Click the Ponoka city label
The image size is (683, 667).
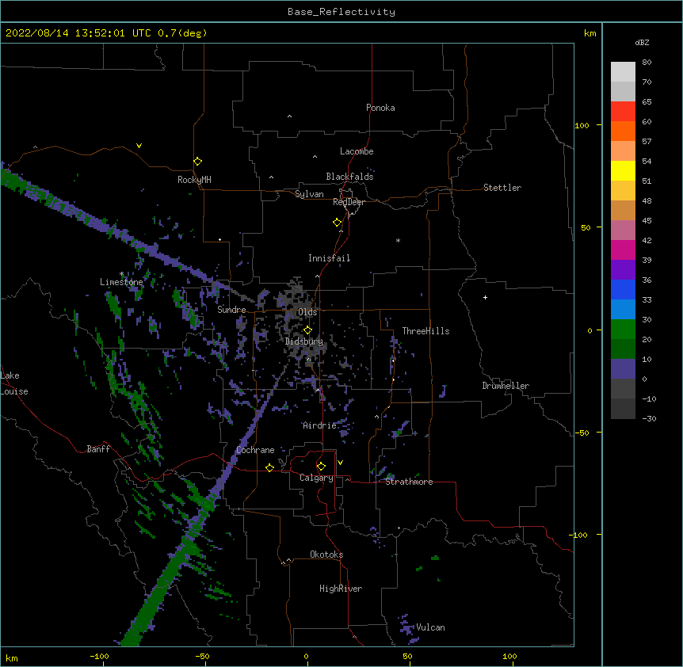pyautogui.click(x=380, y=108)
